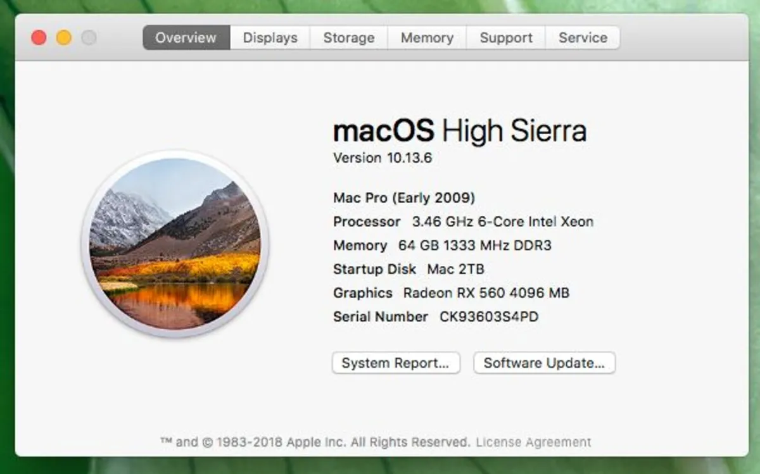Click the Mac 2TB startup disk value

click(x=456, y=270)
